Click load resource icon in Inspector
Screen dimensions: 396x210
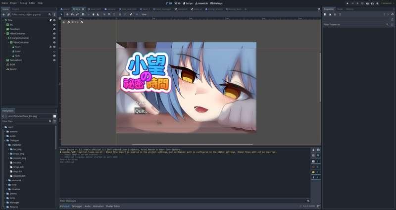[x=330, y=14]
